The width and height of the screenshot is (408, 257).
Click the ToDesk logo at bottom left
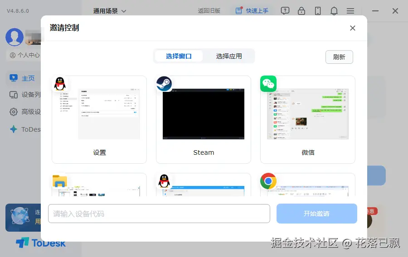(x=41, y=243)
